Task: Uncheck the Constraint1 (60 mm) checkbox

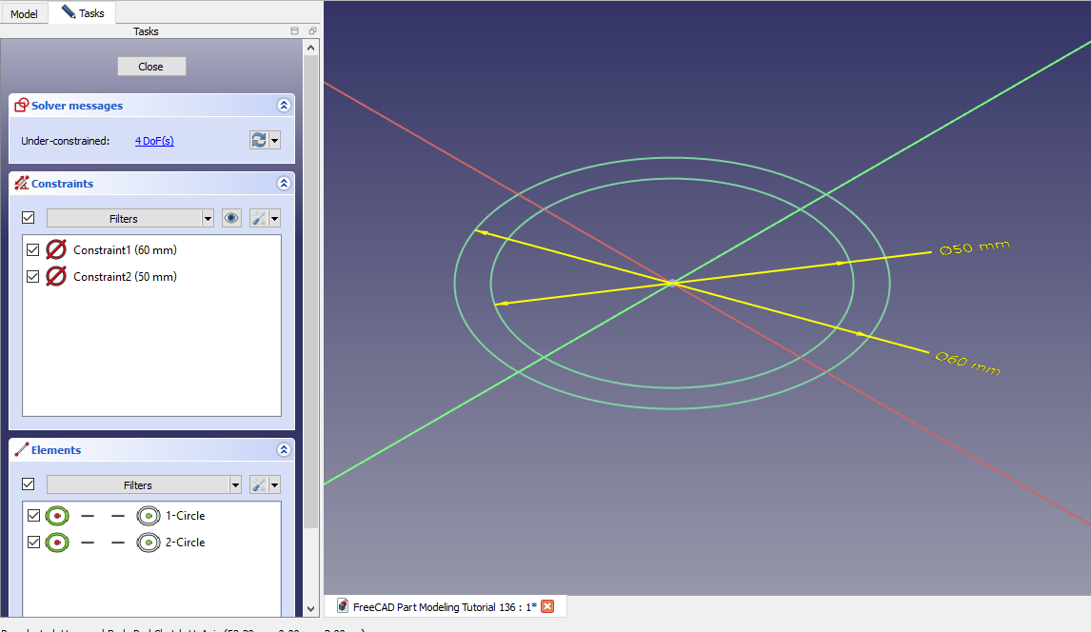Action: [x=33, y=250]
